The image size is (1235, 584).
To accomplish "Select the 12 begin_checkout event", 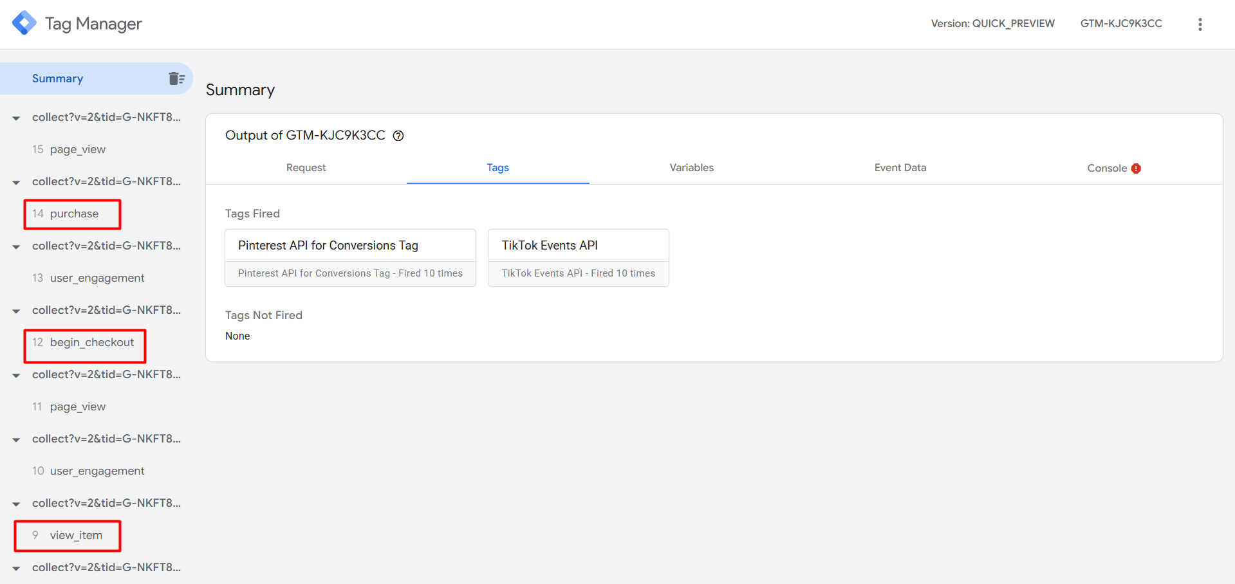I will [x=91, y=342].
